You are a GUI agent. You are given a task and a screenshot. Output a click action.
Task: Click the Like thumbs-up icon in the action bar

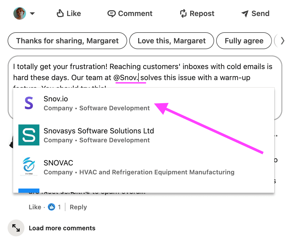(60, 13)
